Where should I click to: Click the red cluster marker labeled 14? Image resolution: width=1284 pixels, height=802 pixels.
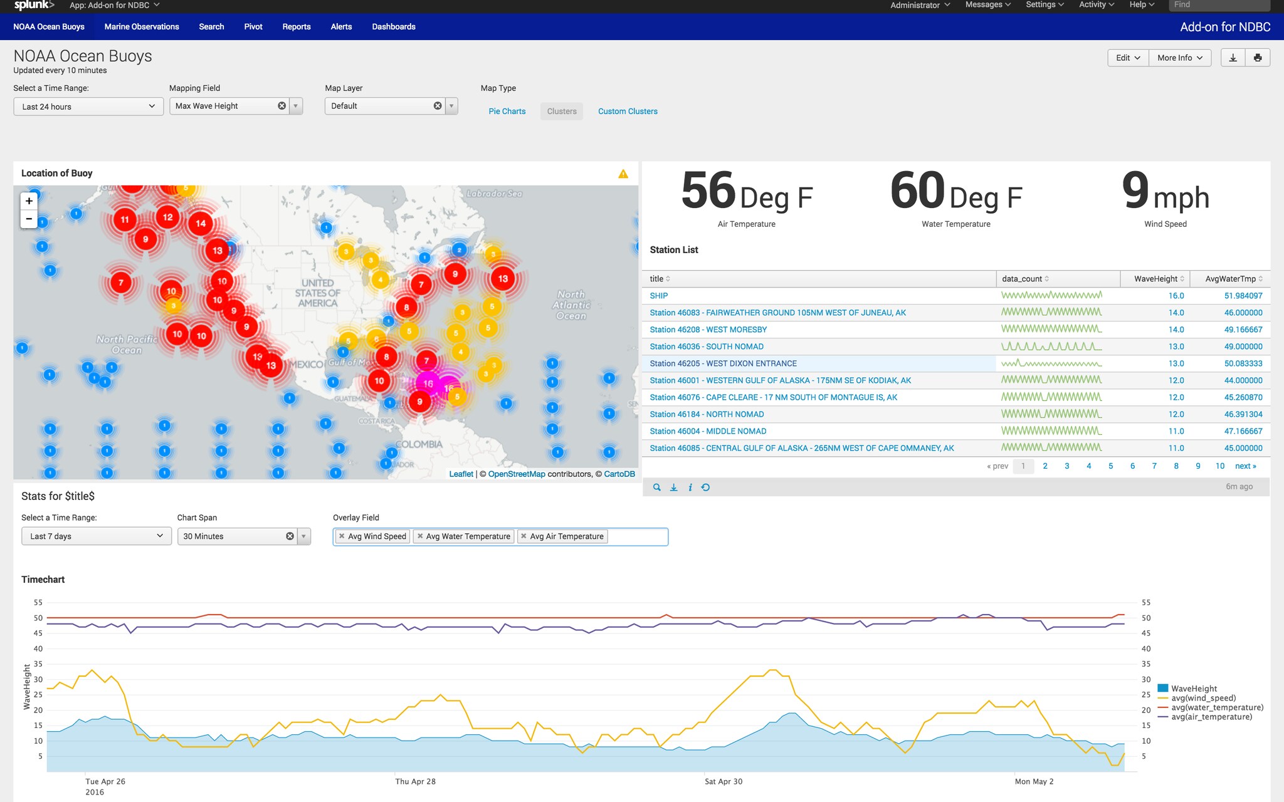point(201,223)
